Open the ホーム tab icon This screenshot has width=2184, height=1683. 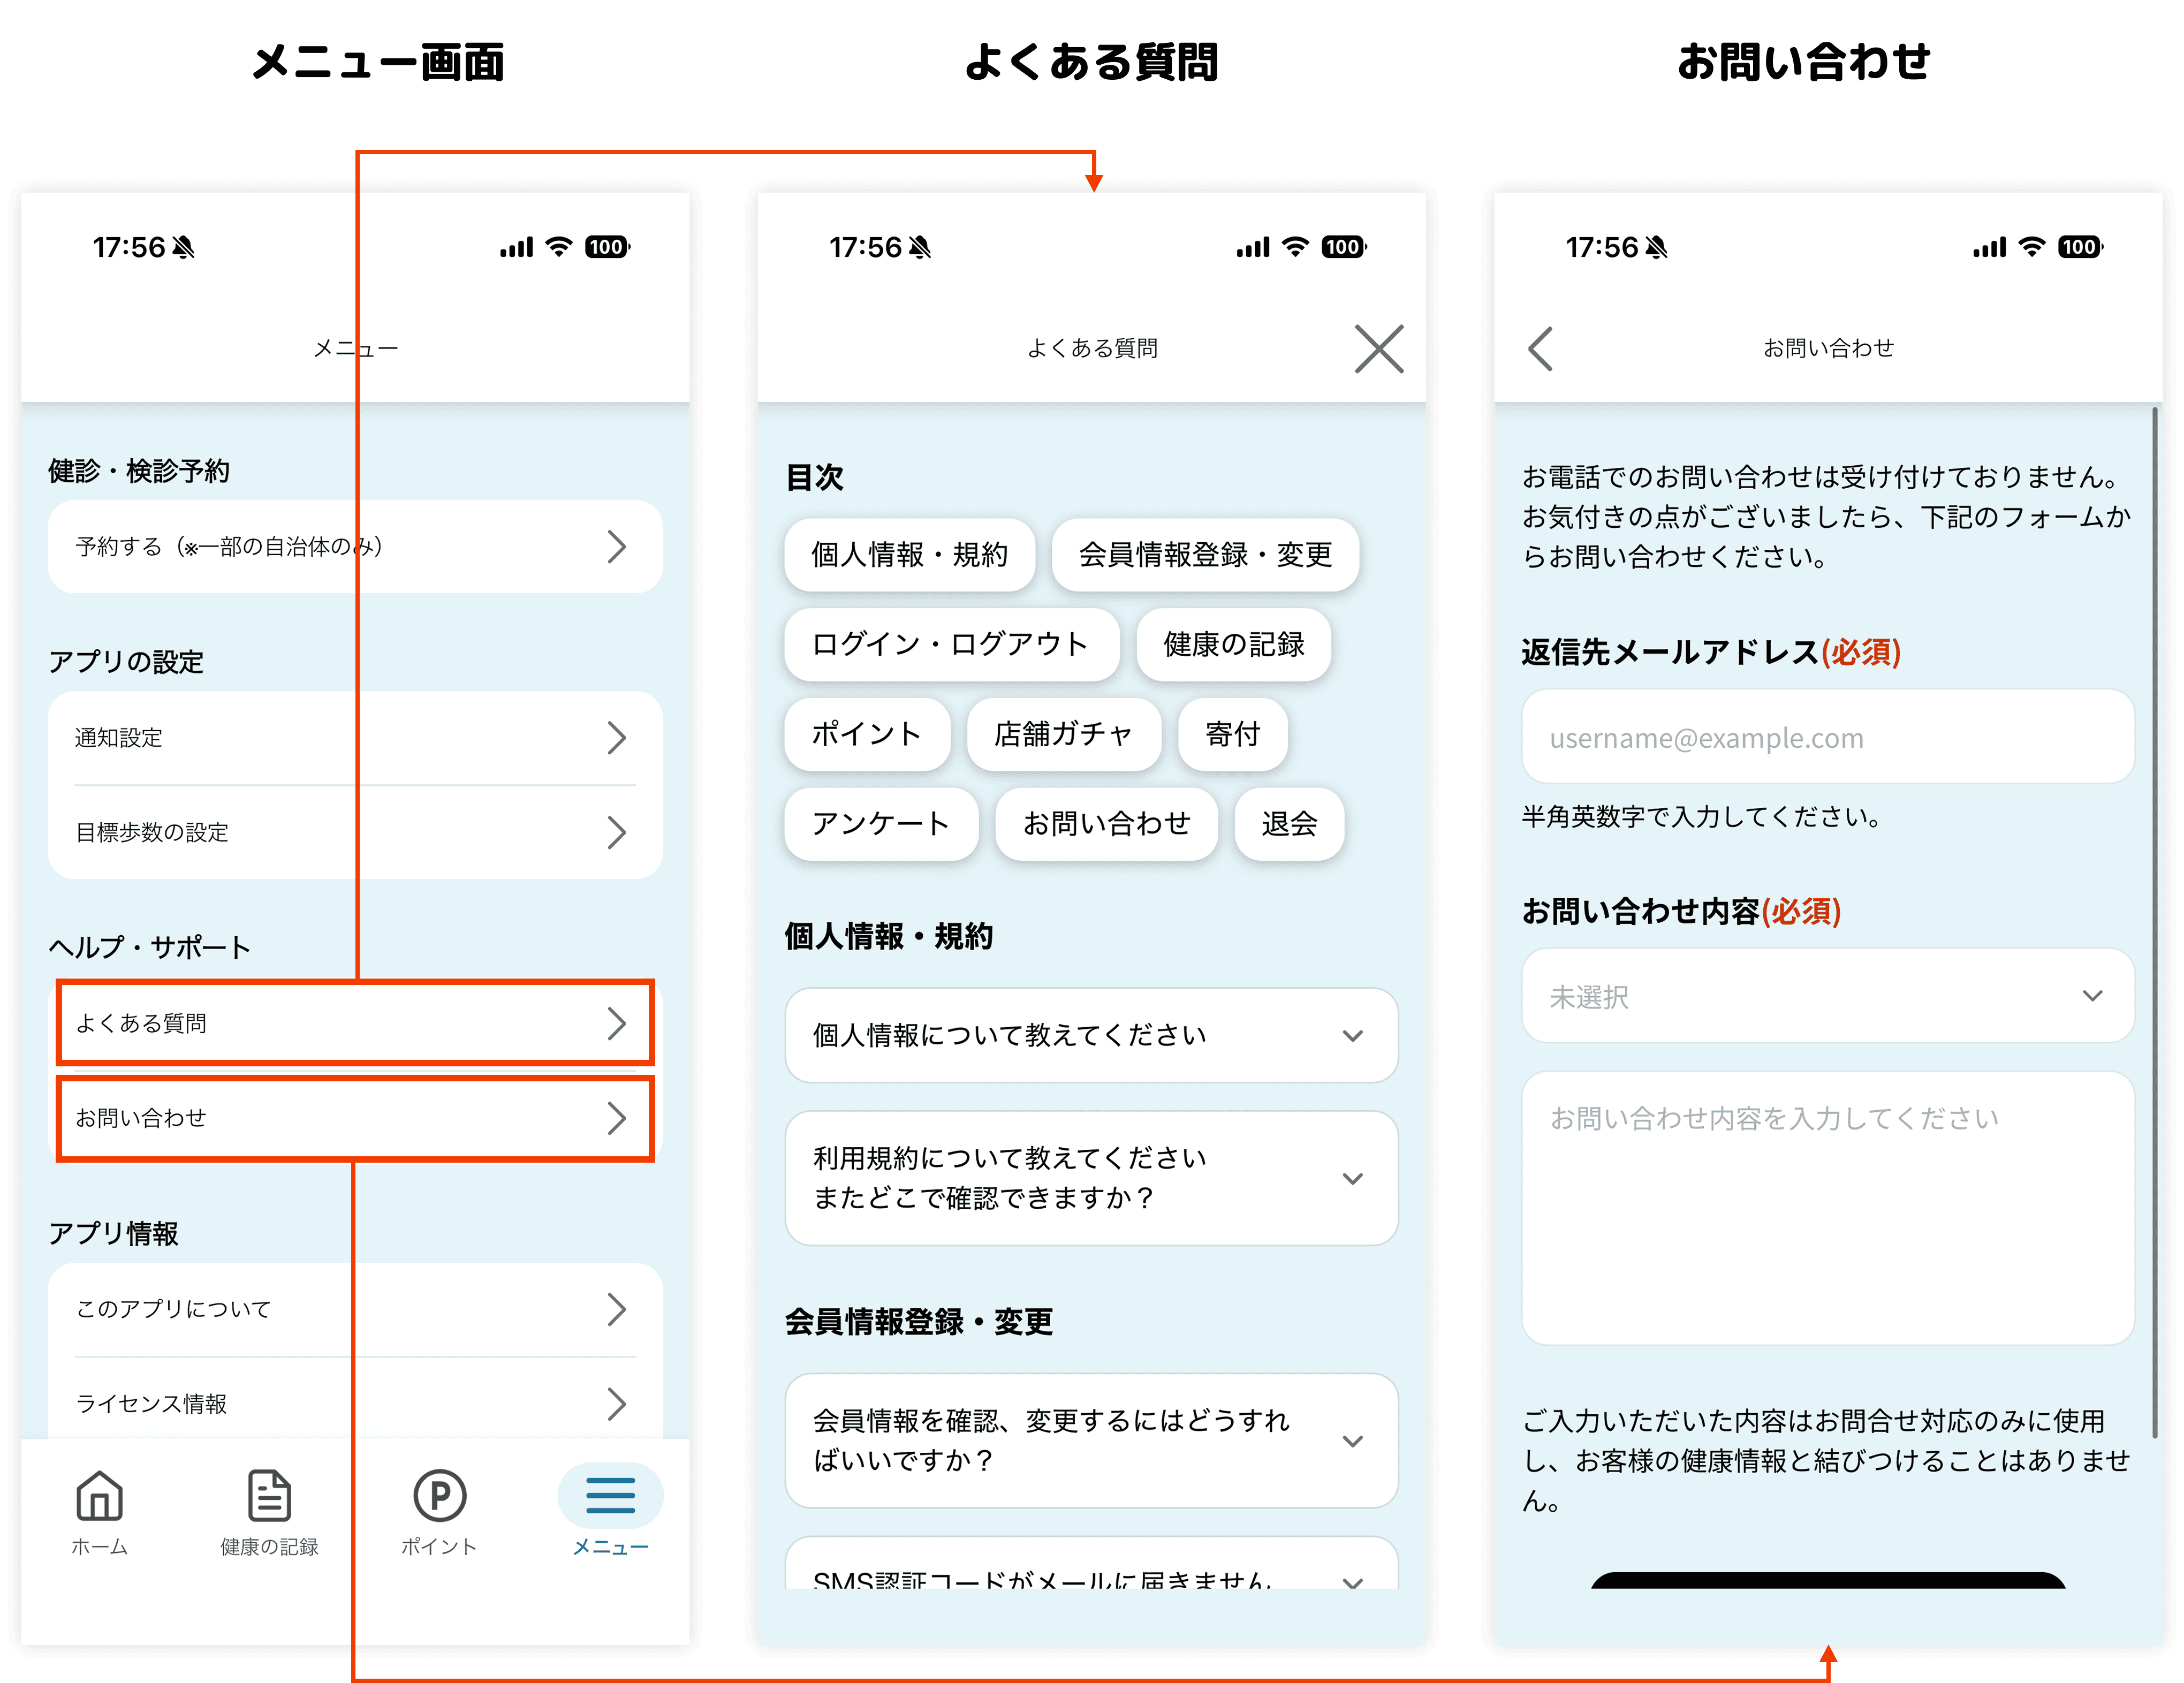pyautogui.click(x=99, y=1496)
